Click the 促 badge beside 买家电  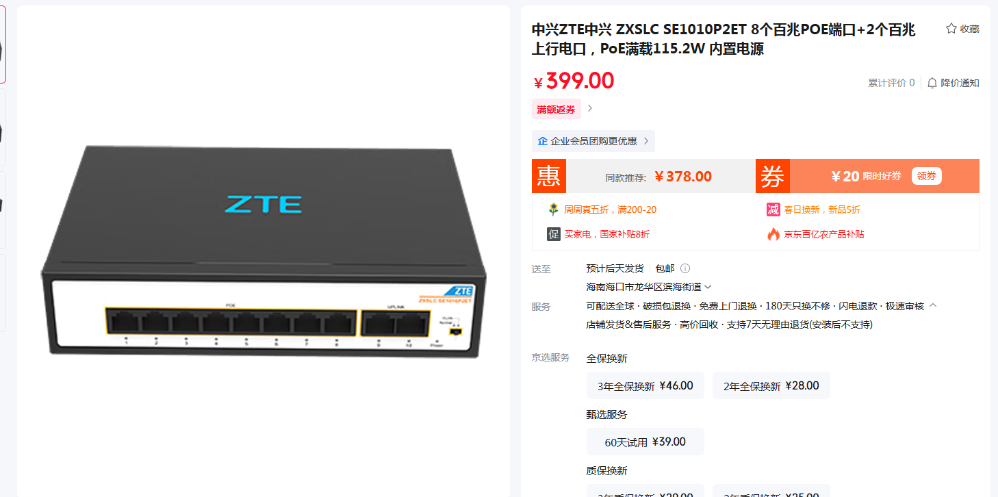[553, 234]
